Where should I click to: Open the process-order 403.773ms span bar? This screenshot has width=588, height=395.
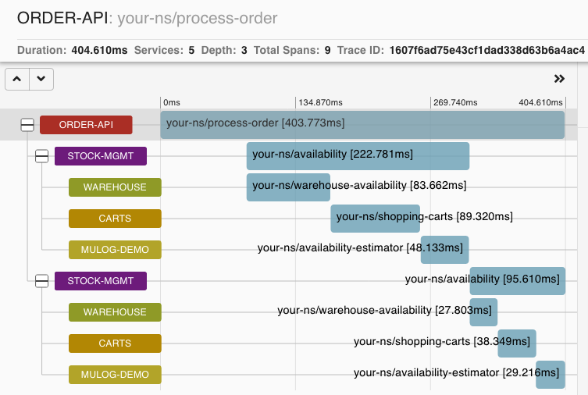362,125
